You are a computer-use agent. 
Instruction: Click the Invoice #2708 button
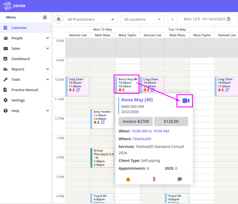pos(135,121)
